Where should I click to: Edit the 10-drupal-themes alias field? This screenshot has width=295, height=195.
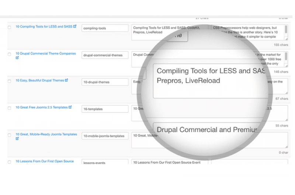pos(105,82)
